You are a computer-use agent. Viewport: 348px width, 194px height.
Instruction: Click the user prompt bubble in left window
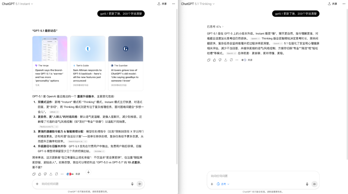[x=121, y=14]
